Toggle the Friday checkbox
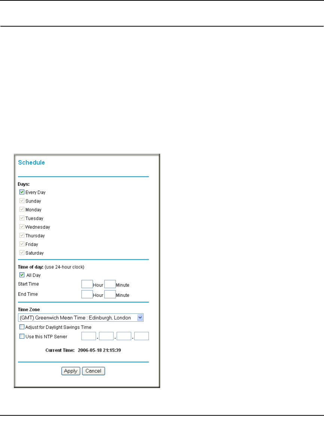This screenshot has width=324, height=439. (22, 244)
